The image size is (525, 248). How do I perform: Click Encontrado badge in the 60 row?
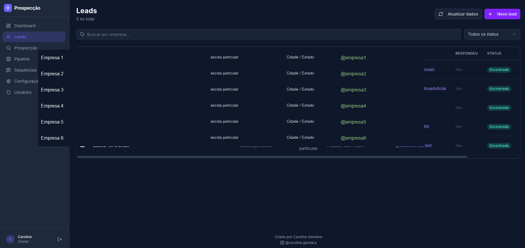tap(499, 127)
